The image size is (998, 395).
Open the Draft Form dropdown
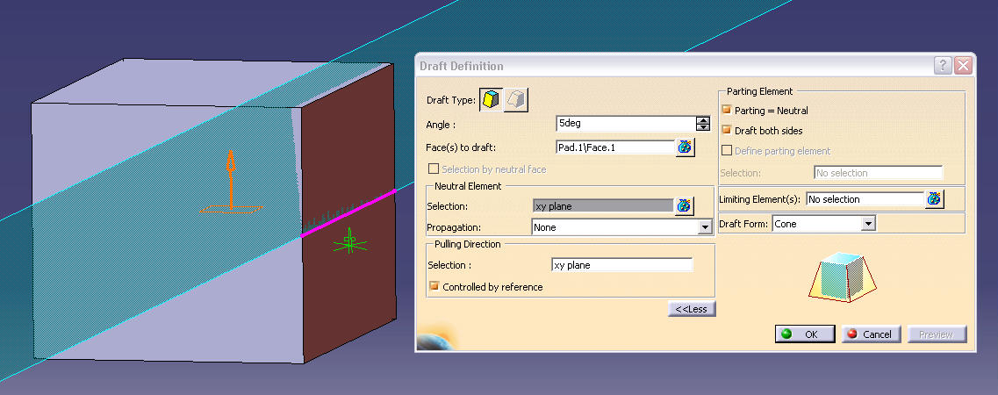(x=869, y=223)
